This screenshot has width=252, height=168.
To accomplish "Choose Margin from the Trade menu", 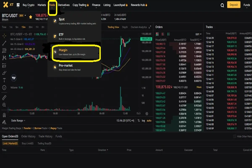I will [76, 52].
